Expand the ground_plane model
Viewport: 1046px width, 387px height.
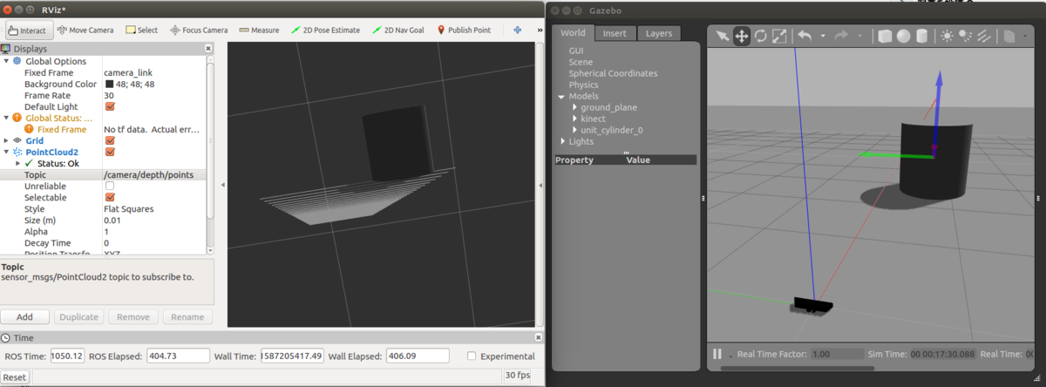tap(575, 107)
